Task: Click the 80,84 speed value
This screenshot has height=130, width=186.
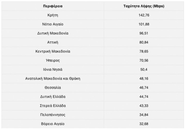Action: pyautogui.click(x=144, y=42)
